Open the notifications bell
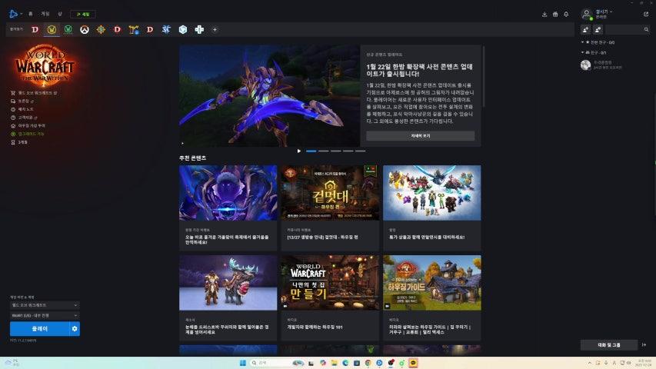656x369 pixels. tap(566, 14)
